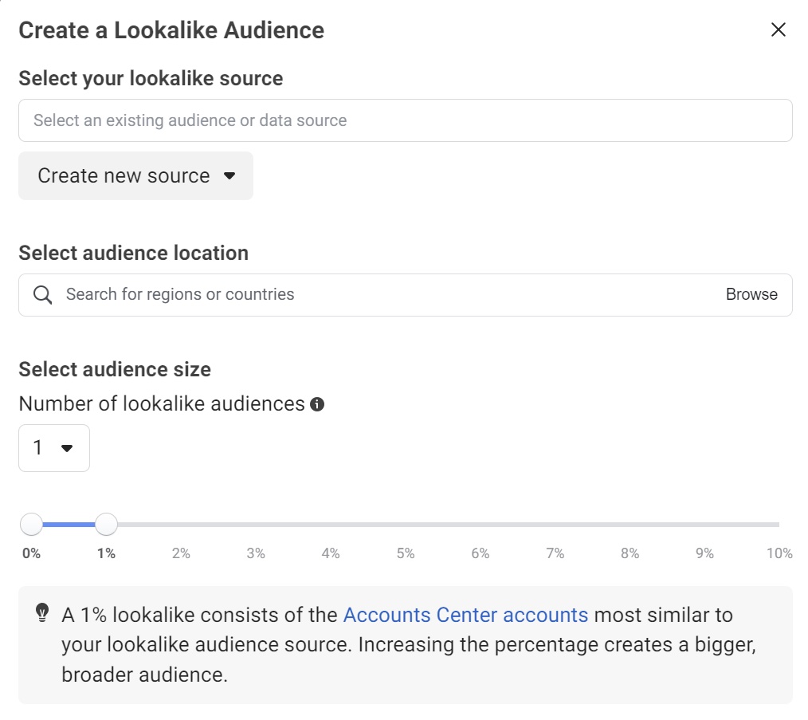The image size is (808, 720).
Task: Click the 5% label on audience size slider
Action: (x=406, y=553)
